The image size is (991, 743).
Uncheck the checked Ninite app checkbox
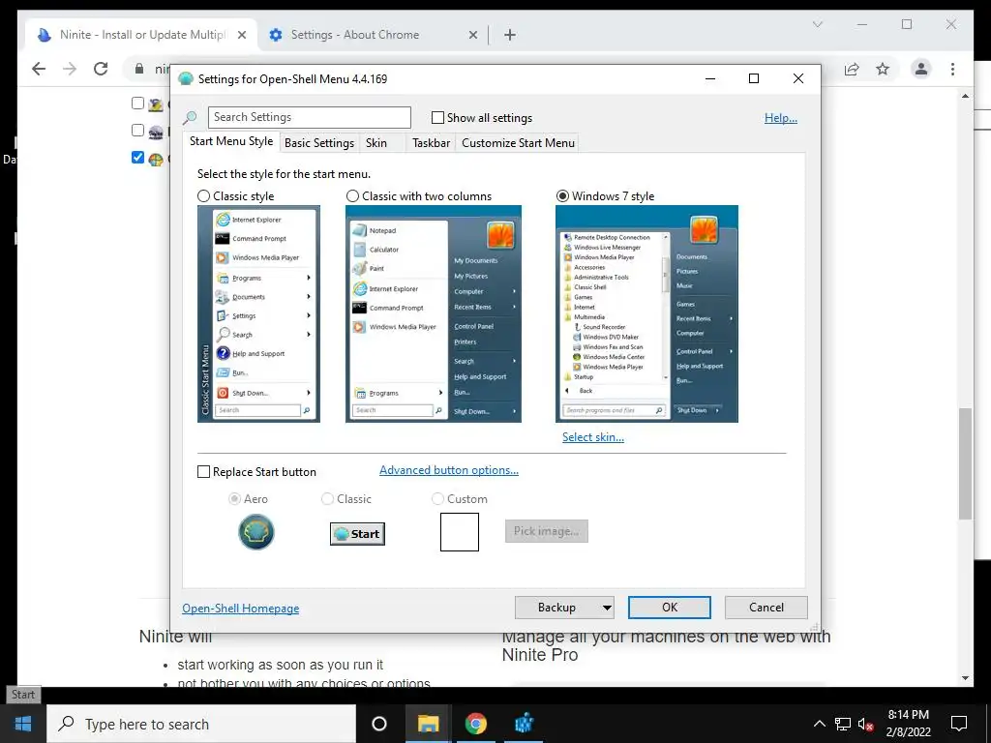[x=137, y=157]
